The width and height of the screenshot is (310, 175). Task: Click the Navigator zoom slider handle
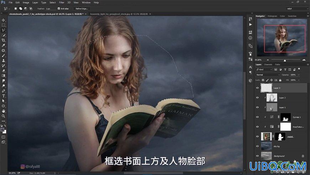285,60
